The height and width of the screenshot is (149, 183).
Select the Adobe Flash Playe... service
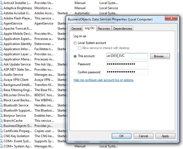point(18,18)
